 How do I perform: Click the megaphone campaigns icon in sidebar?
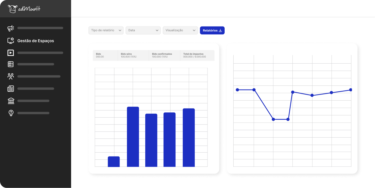tap(11, 28)
